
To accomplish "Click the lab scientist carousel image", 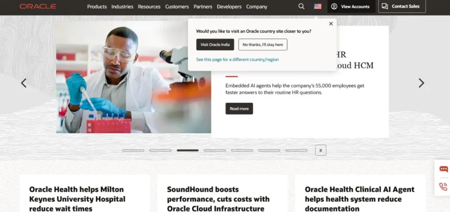I will point(134,77).
